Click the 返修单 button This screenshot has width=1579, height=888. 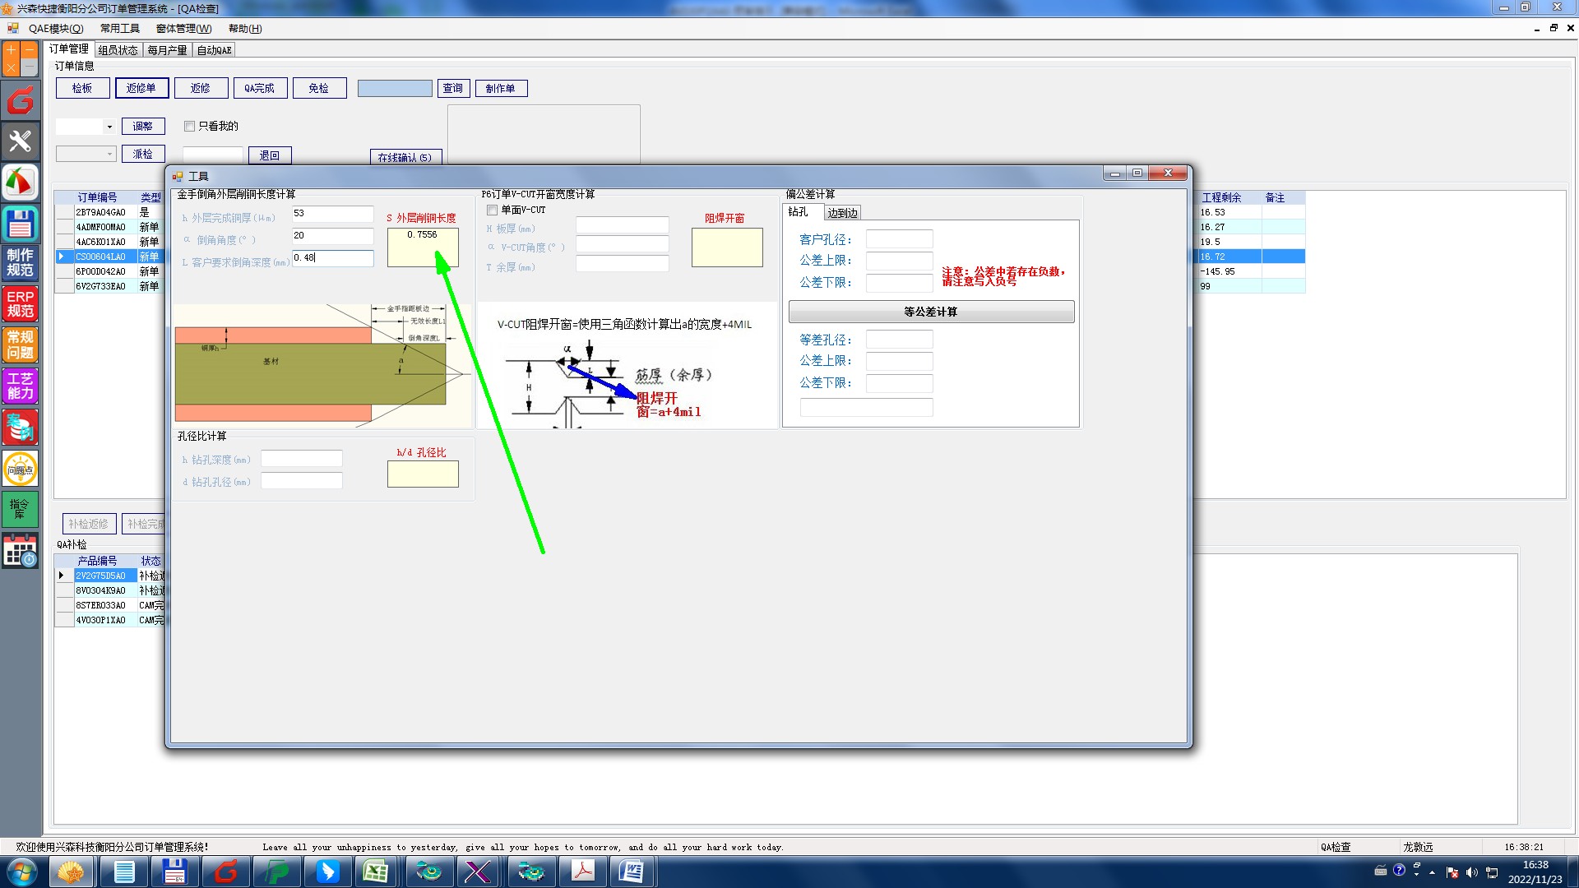coord(141,89)
